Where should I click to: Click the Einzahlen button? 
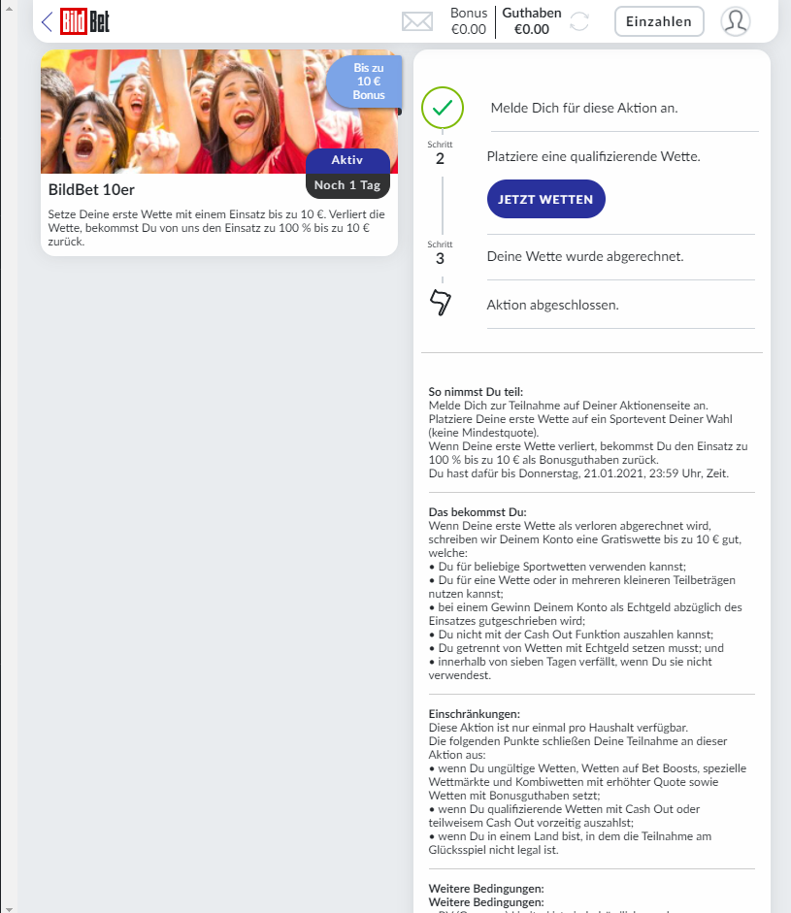(x=659, y=21)
